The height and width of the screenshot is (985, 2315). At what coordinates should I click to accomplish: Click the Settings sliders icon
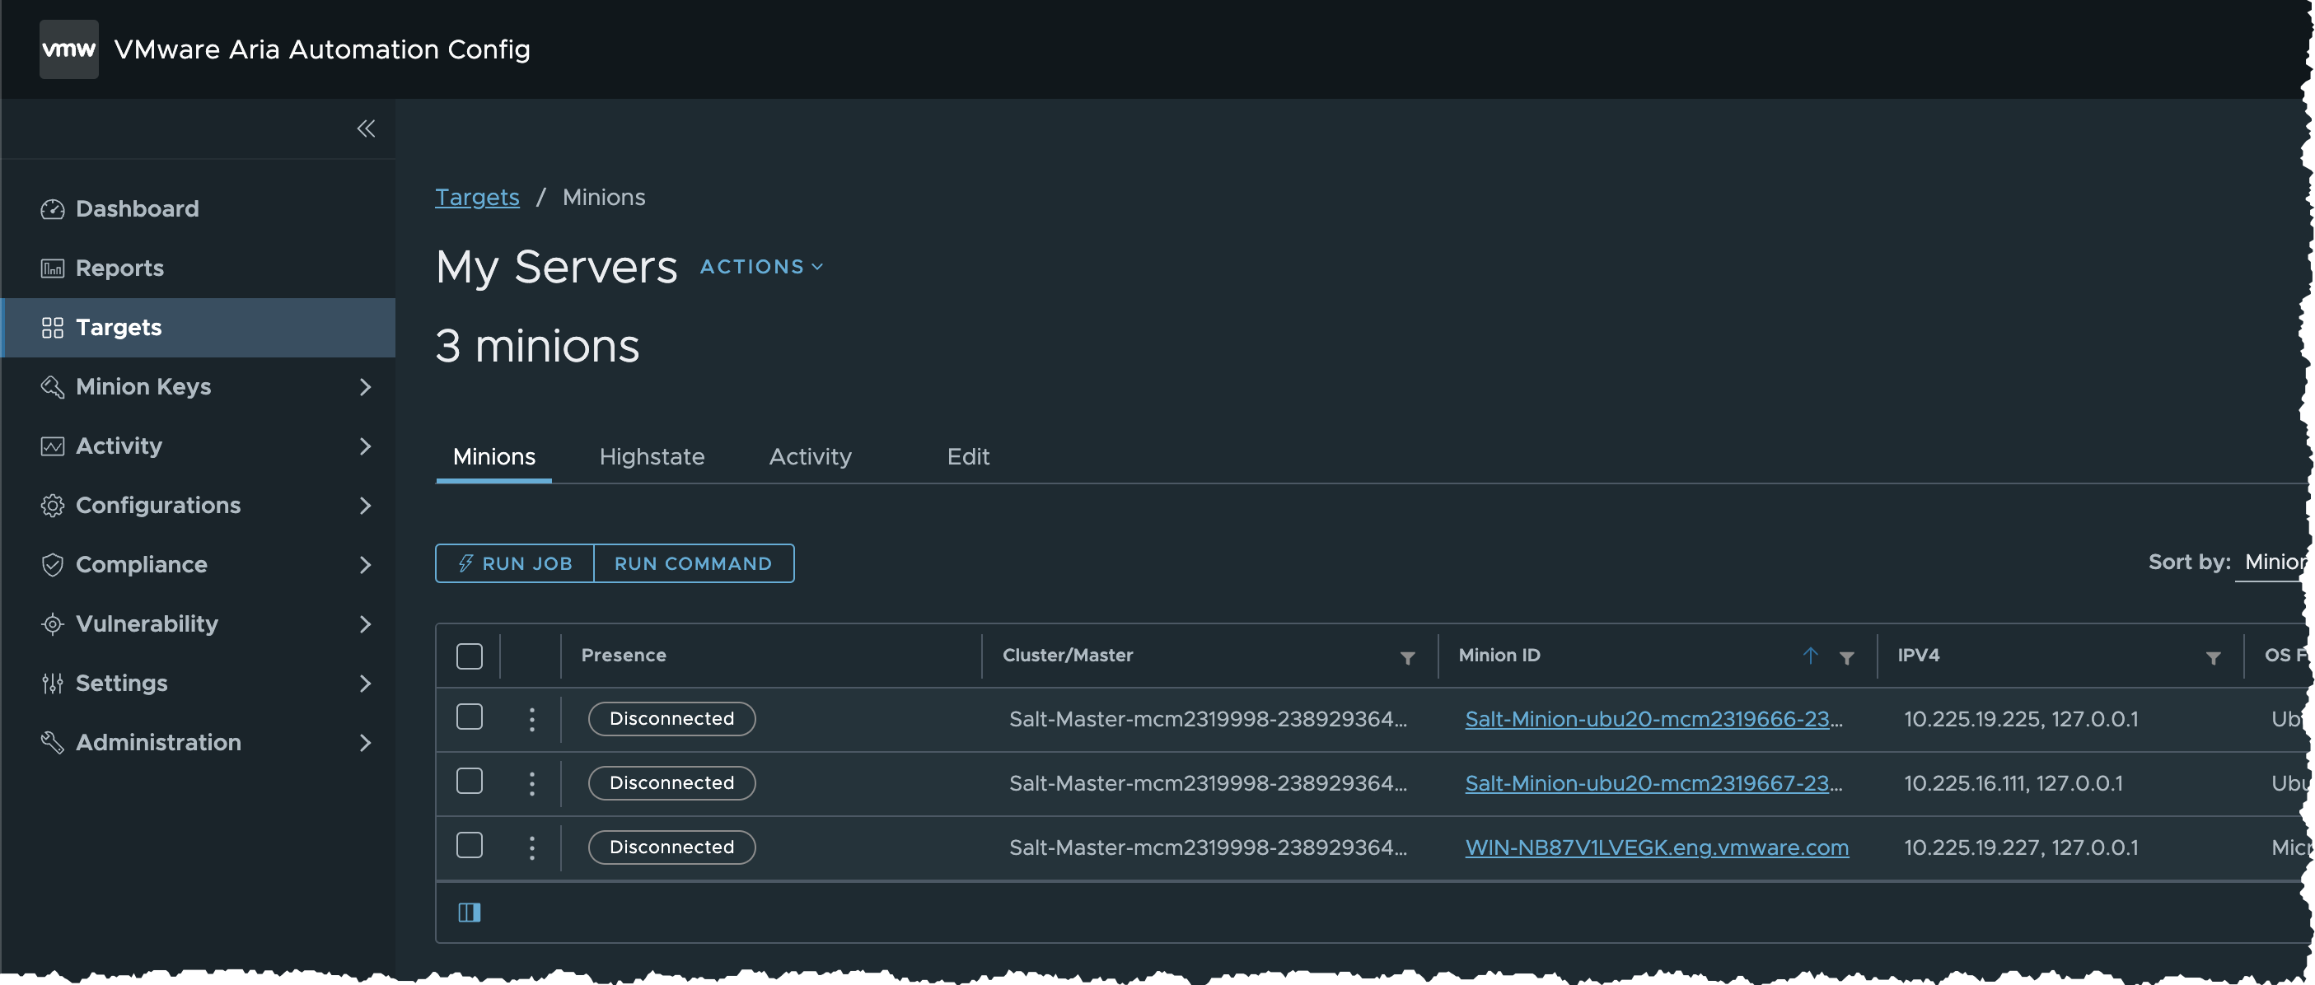[52, 684]
